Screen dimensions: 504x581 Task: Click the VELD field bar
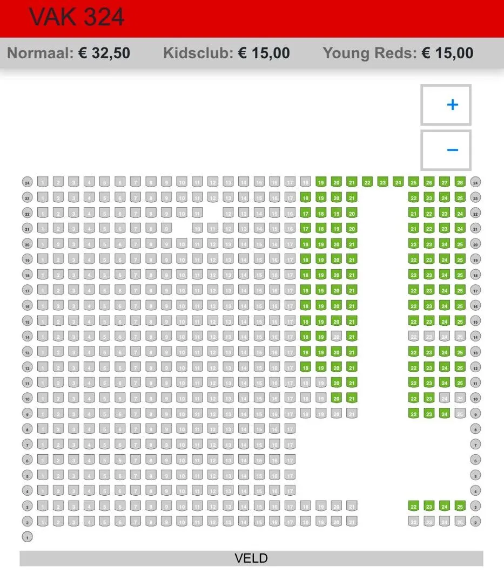(251, 558)
